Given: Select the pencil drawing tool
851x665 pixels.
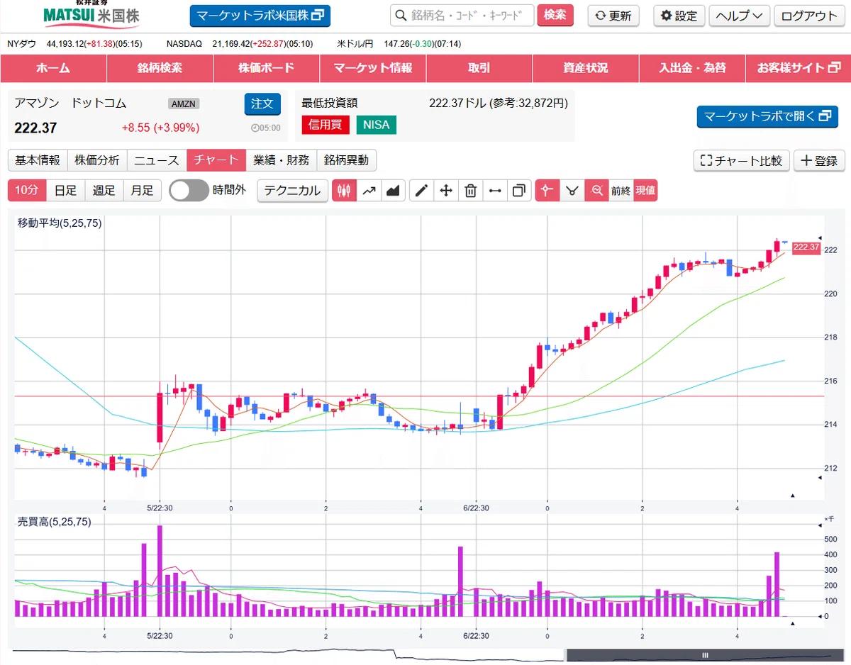Looking at the screenshot, I should 422,191.
